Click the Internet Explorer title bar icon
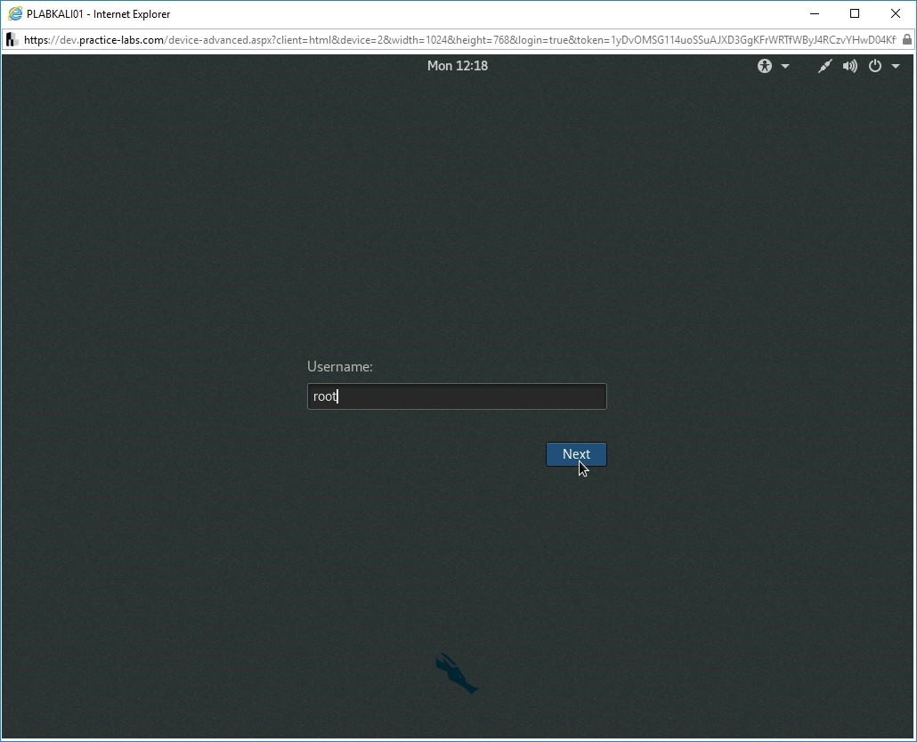917x742 pixels. coord(14,13)
